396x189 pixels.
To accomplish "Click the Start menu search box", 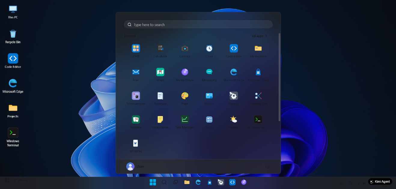I will pyautogui.click(x=198, y=25).
